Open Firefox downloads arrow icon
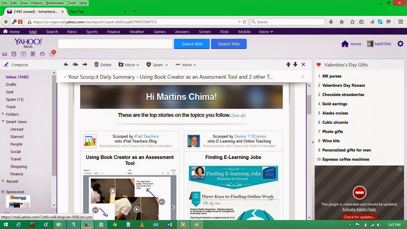Viewport: 407px width, 229px height. click(331, 22)
